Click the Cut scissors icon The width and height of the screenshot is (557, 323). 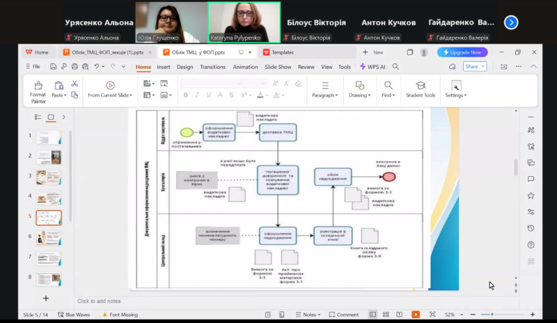click(x=74, y=84)
